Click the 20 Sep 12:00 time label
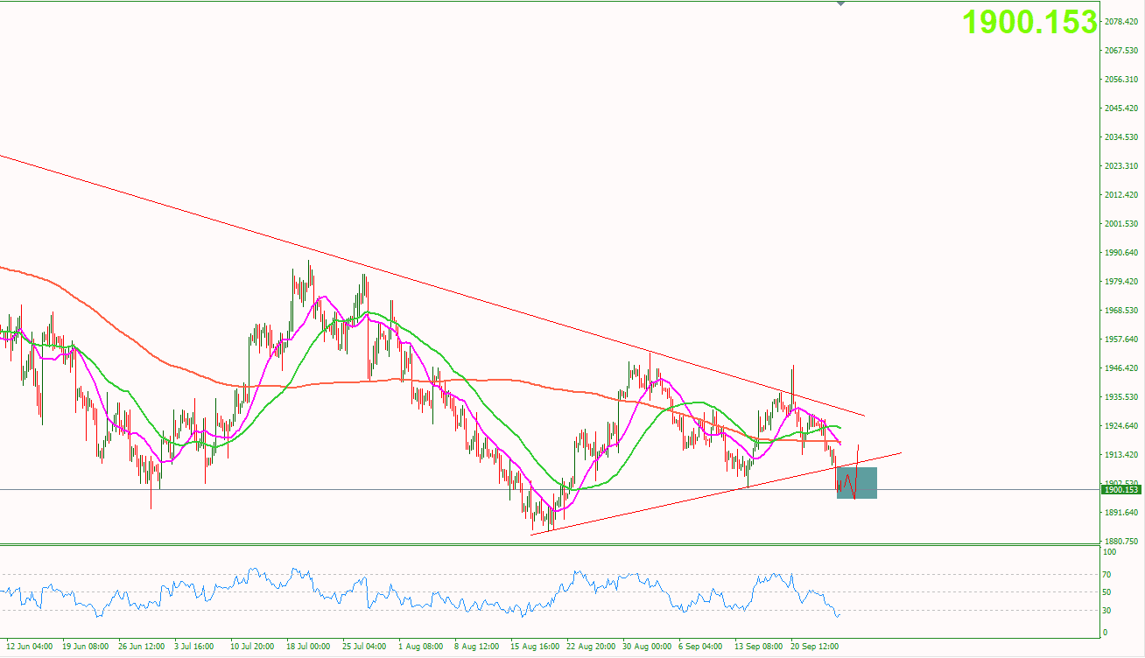Viewport: 1145px width, 658px height. [x=815, y=647]
